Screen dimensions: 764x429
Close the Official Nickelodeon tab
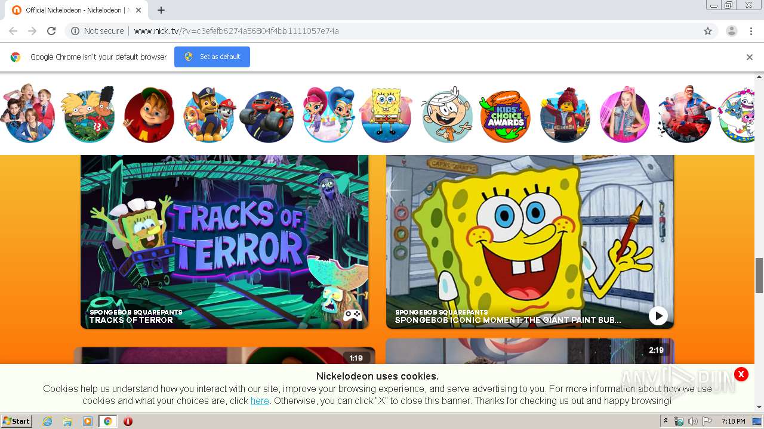138,10
